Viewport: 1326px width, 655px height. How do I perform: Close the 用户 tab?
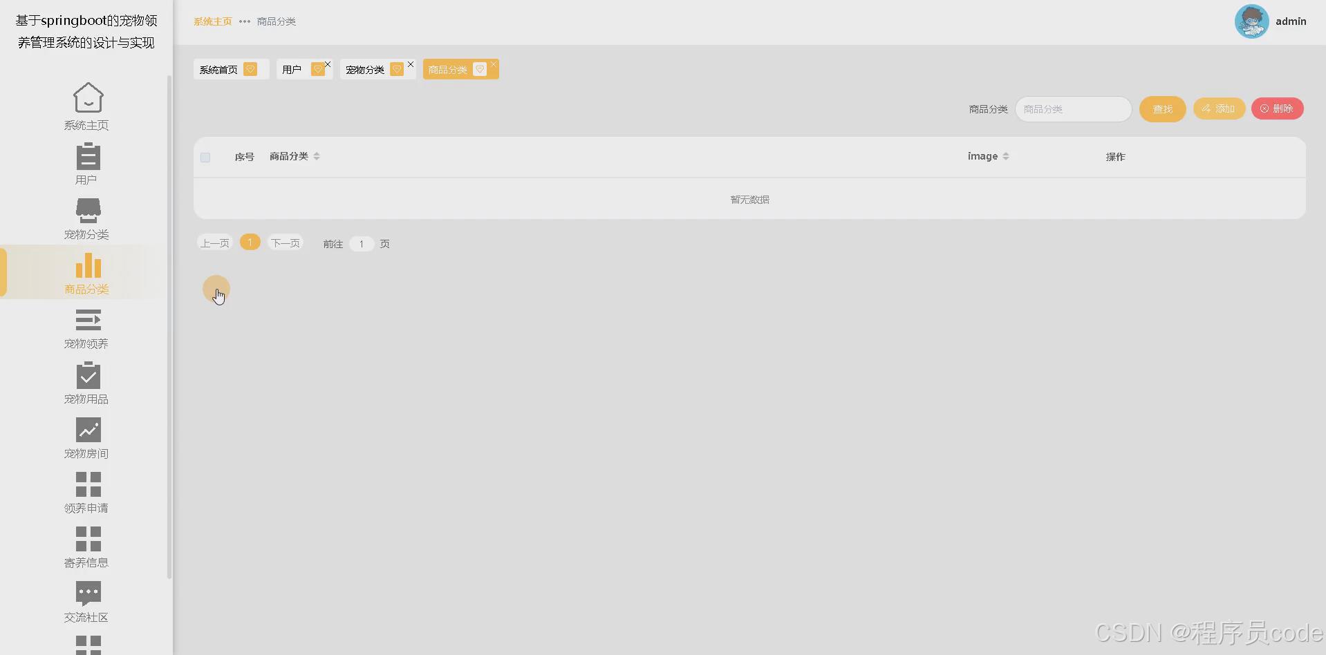point(328,64)
